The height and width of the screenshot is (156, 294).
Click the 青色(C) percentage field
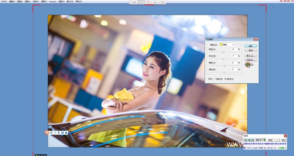click(234, 49)
